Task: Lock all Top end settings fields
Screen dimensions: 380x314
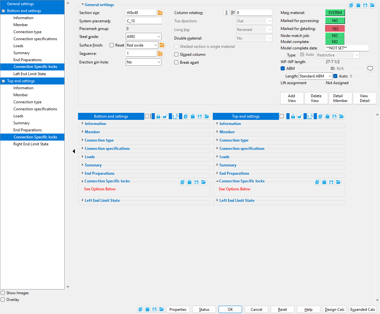Action: point(293,116)
